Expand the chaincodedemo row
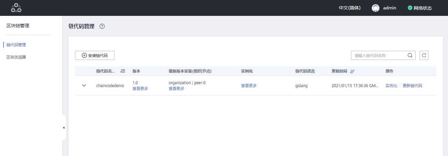Viewport: 448px width, 156px height. [x=84, y=85]
